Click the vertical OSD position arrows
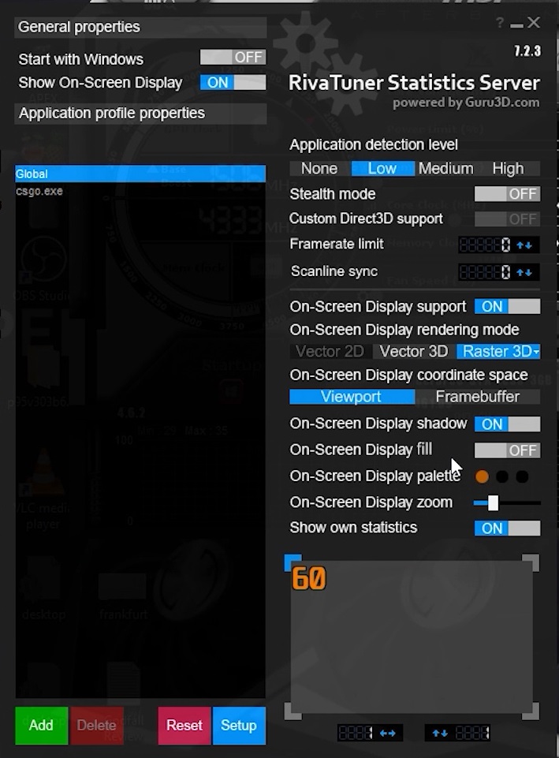The height and width of the screenshot is (758, 559). click(x=440, y=734)
